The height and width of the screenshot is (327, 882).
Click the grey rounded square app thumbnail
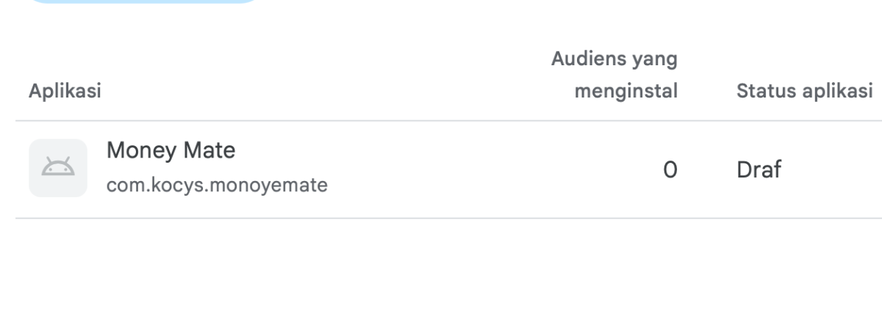58,168
